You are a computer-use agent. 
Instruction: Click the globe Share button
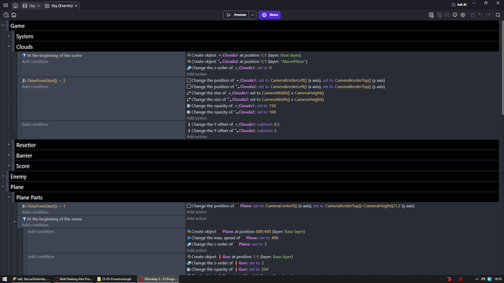[x=270, y=15]
